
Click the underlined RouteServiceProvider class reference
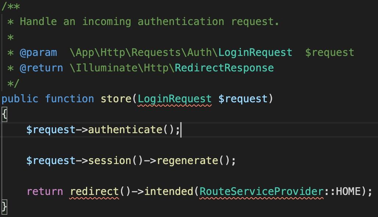(261, 192)
